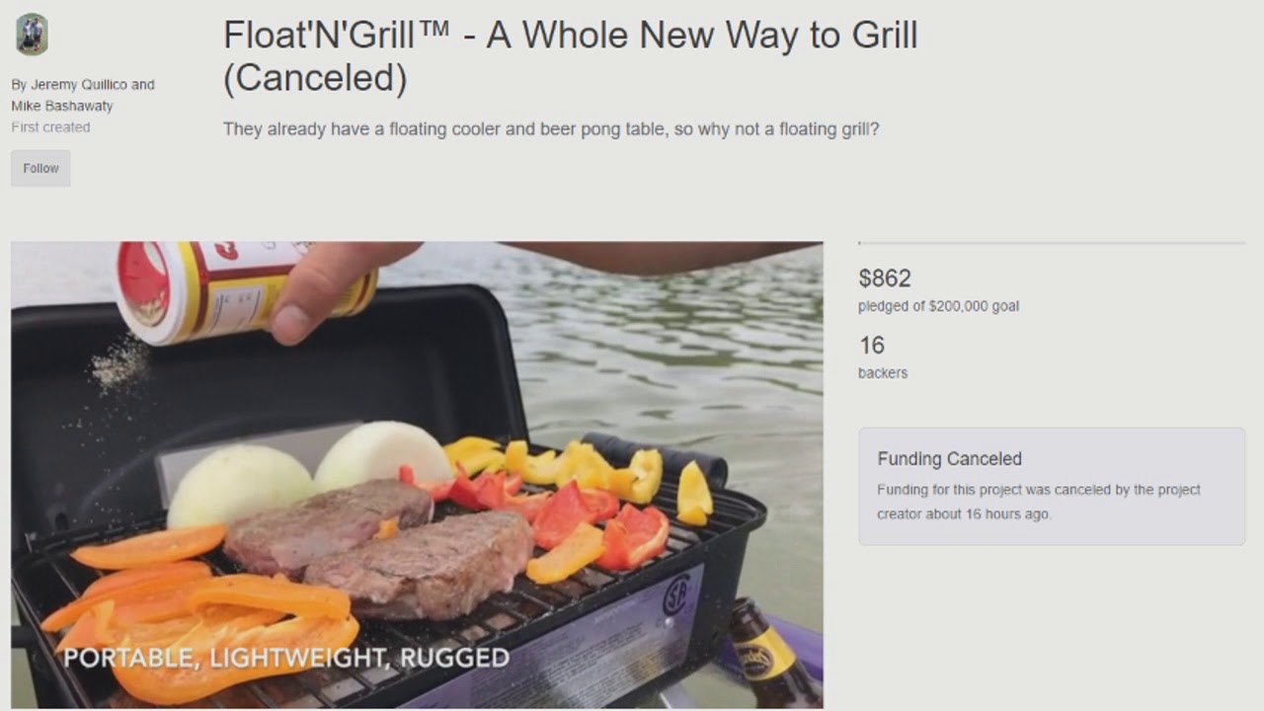Select the $862 pledged amount
1264x711 pixels.
click(x=885, y=278)
